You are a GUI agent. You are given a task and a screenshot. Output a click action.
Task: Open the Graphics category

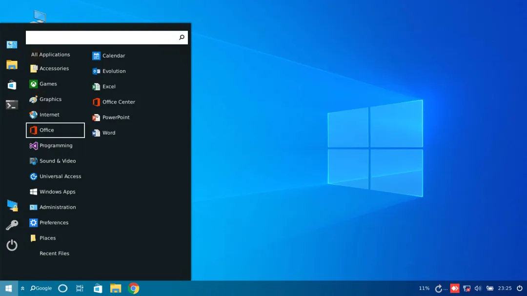55,99
